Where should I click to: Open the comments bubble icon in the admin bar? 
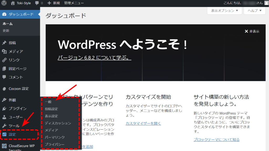(x=37, y=3)
